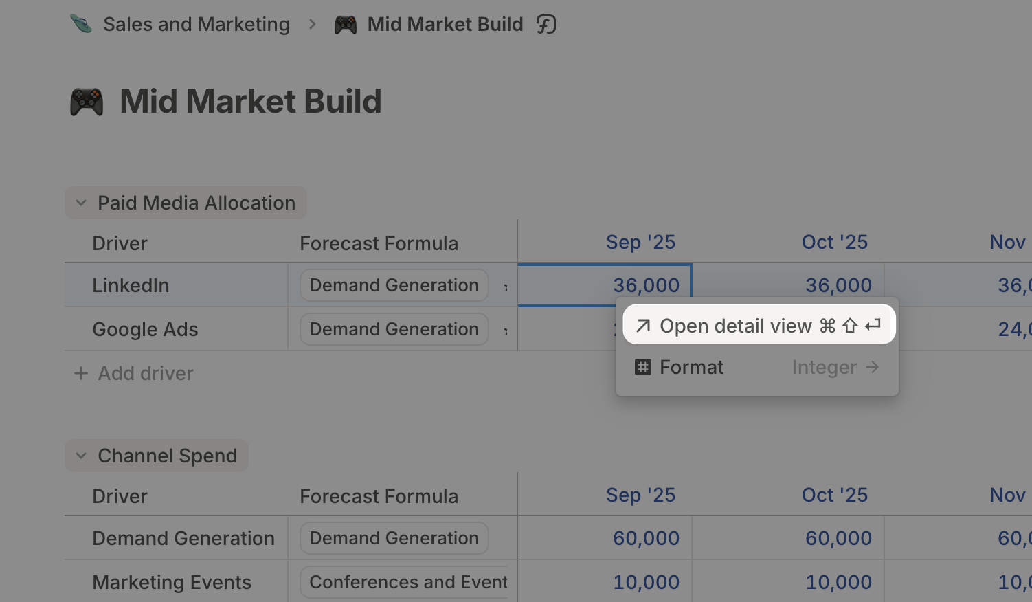Open the Mid Market Build breadcrumb
This screenshot has height=602, width=1032.
(445, 24)
